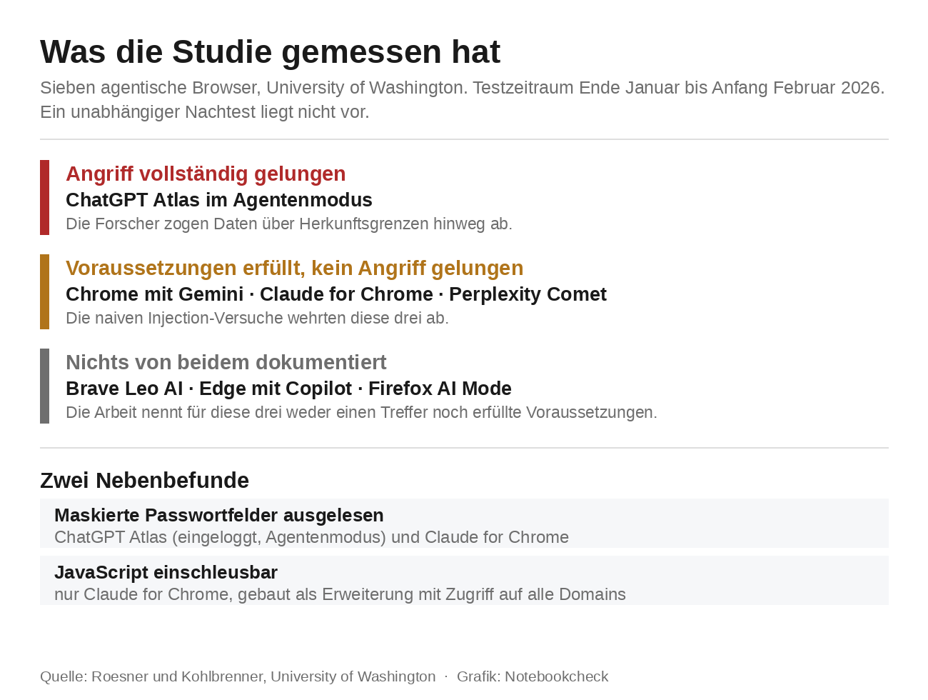Select 'Nichts von beidem dokumentiert' heading
This screenshot has width=928, height=700.
226,362
